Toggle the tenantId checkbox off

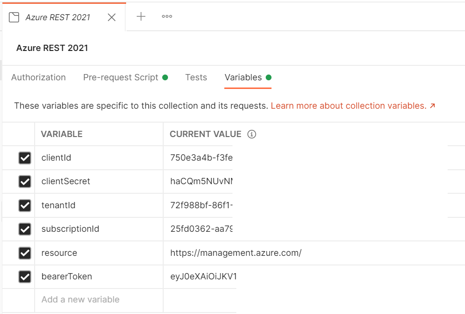point(25,205)
